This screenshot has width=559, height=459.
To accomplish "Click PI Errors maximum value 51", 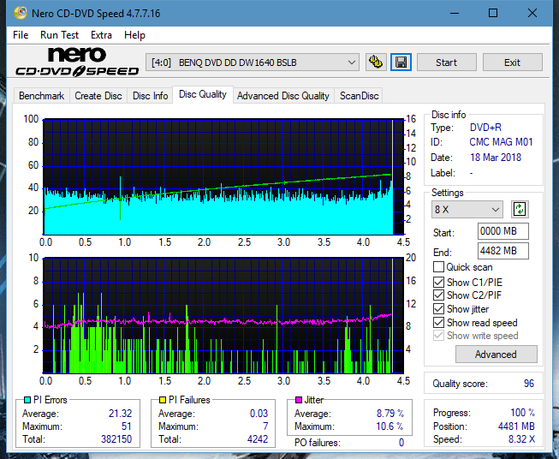I will [x=127, y=426].
